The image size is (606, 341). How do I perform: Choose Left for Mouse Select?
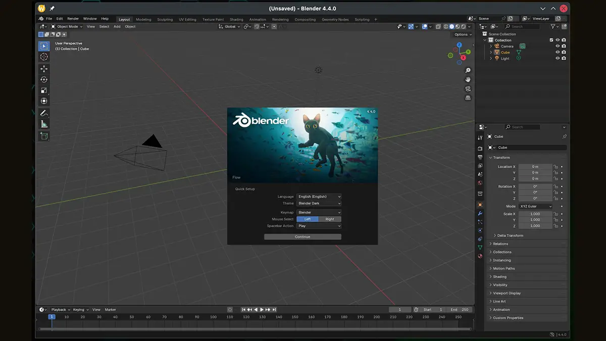click(308, 219)
